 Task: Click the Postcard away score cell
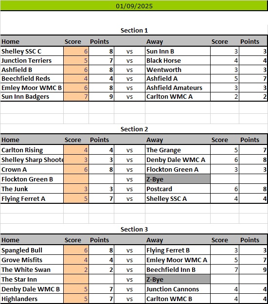(x=225, y=189)
